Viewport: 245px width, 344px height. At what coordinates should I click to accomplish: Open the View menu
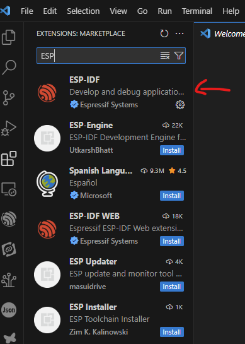(x=118, y=11)
